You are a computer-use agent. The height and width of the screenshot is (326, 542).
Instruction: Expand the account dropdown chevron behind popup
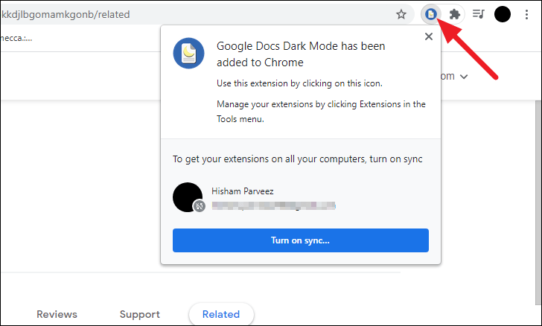pos(464,77)
